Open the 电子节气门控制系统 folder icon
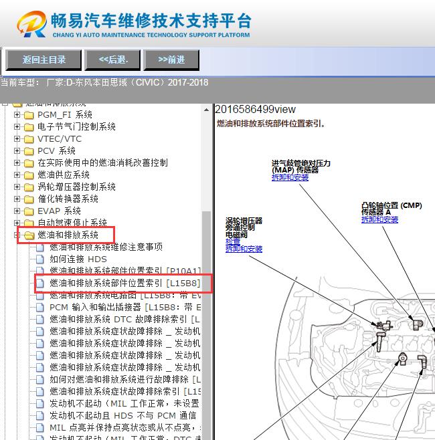Viewport: 435px width, 440px height. coord(29,127)
